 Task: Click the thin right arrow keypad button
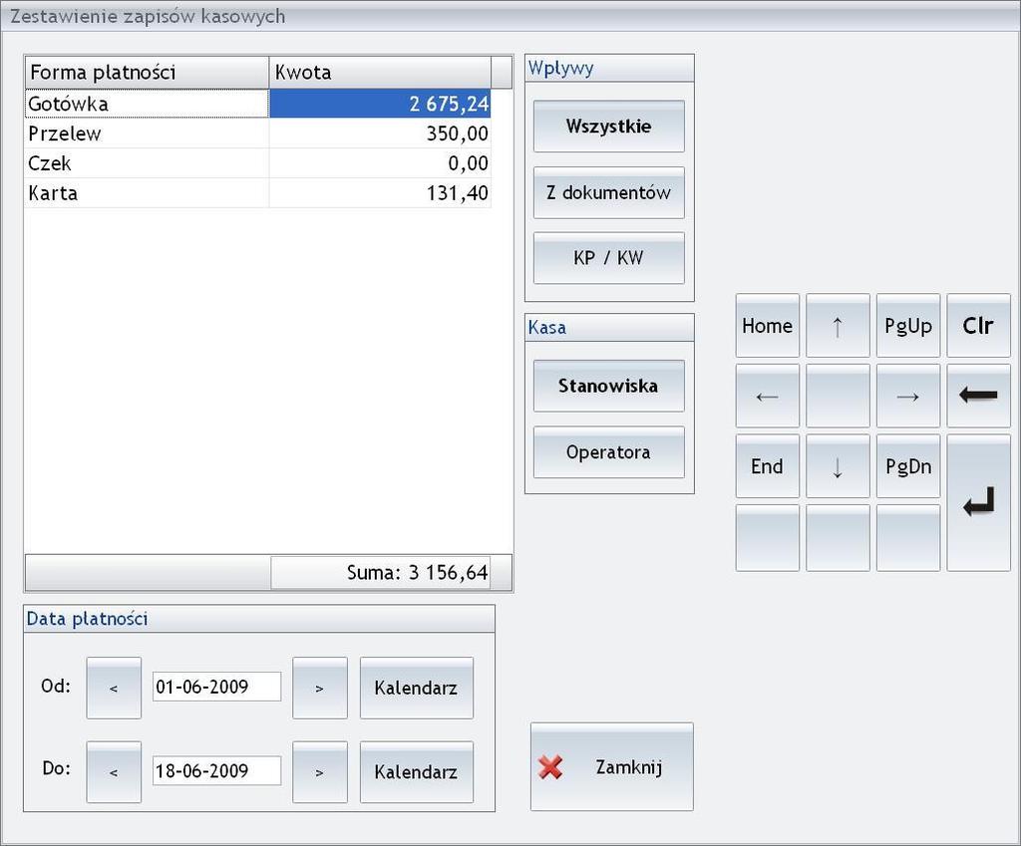[x=907, y=396]
